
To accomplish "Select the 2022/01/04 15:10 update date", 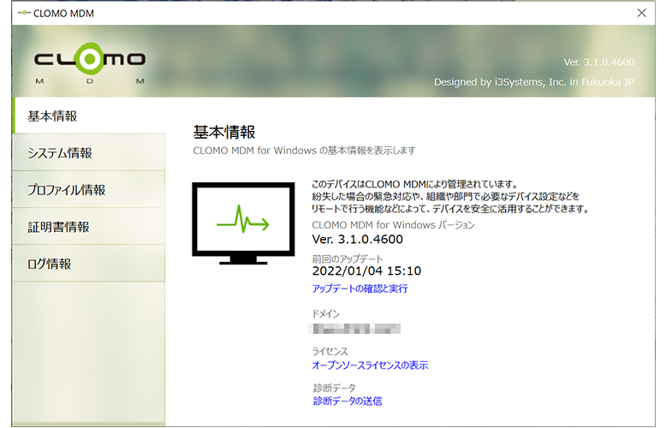I will pyautogui.click(x=366, y=270).
